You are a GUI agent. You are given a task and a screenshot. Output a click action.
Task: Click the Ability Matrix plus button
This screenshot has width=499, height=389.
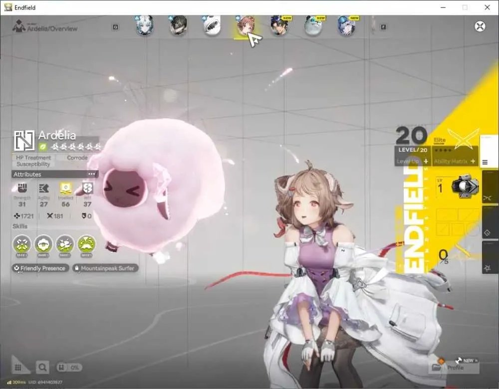click(473, 161)
